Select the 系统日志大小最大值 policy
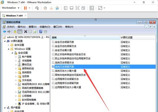Screen dimensions: 158x112 pos(66,71)
